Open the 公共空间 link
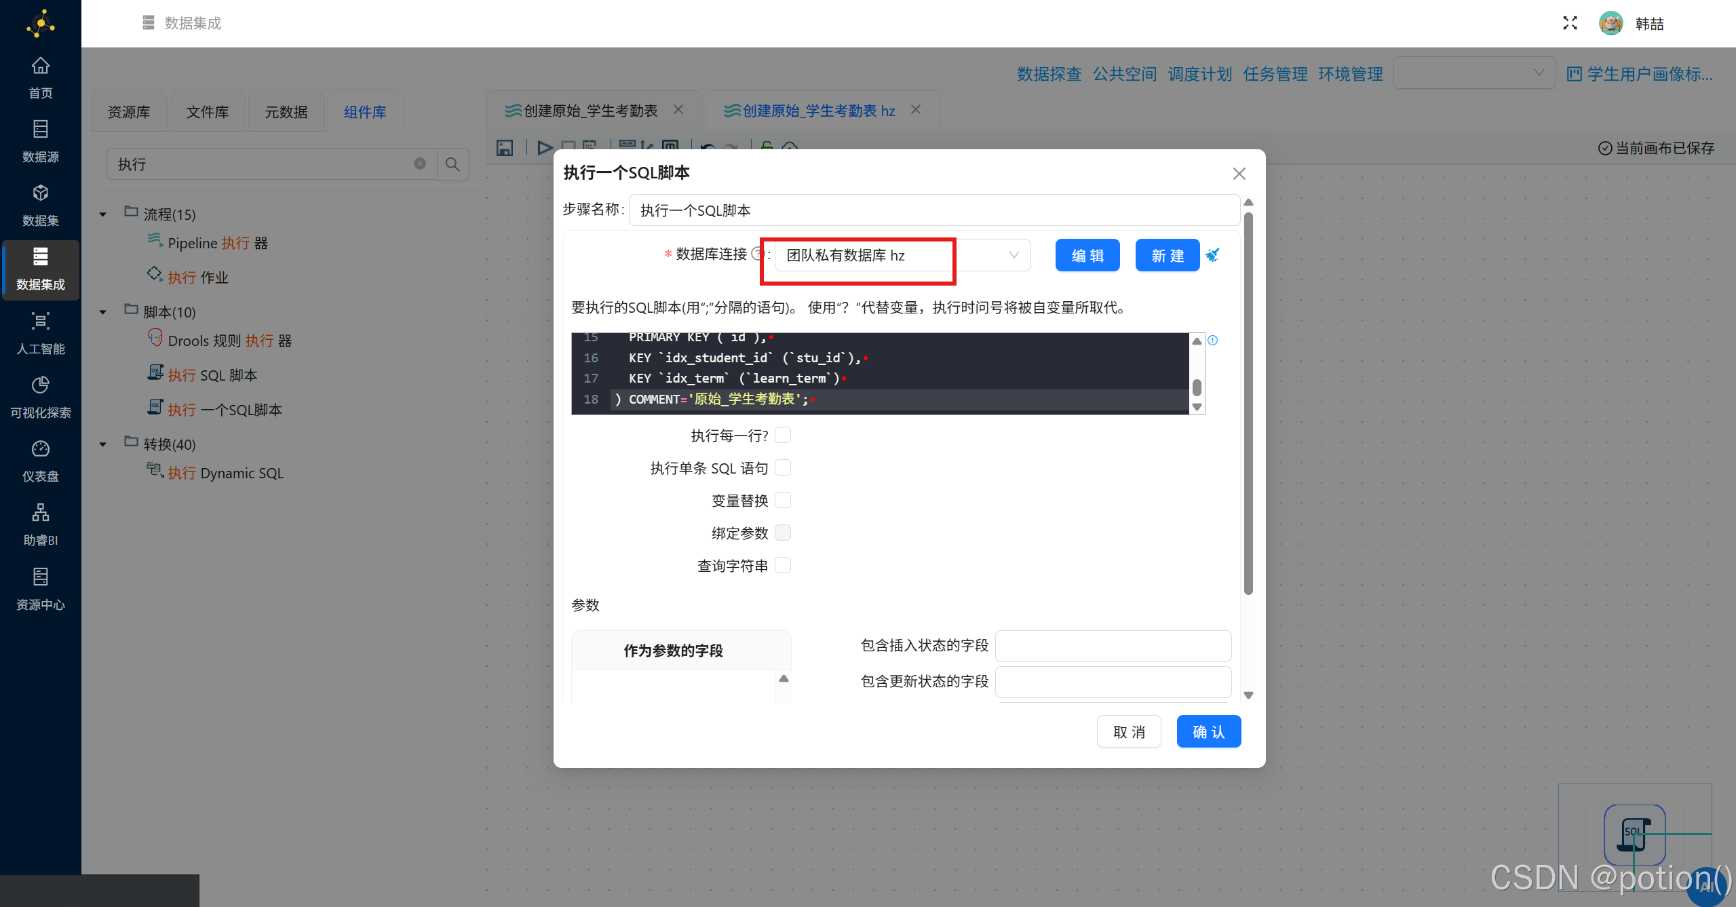 (1124, 74)
